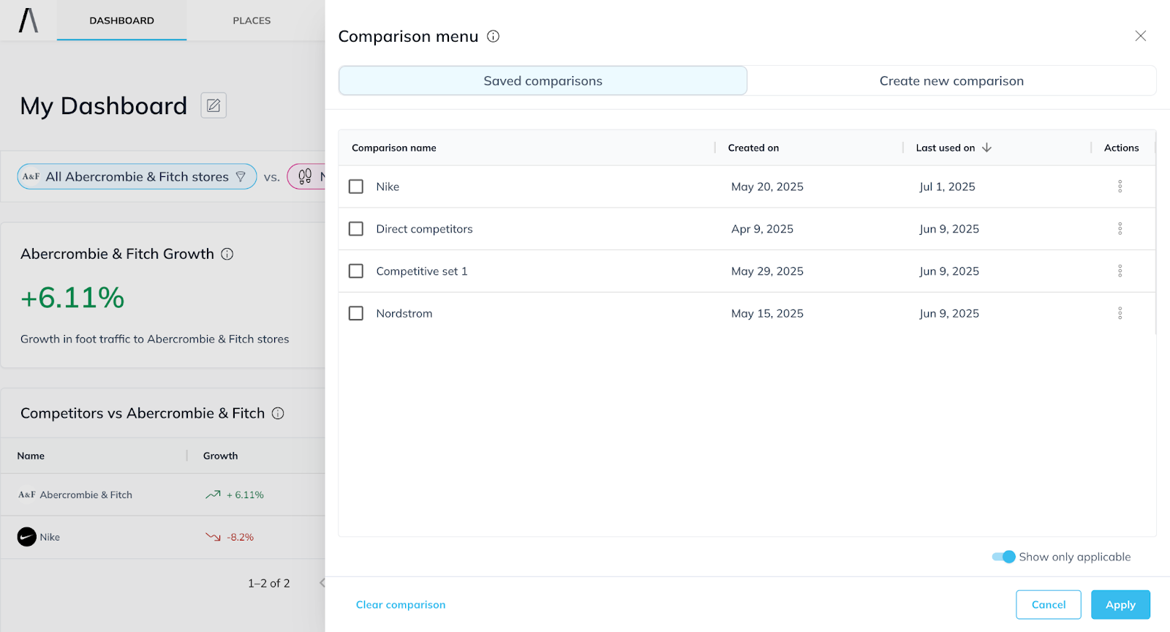The image size is (1170, 632).
Task: Sort by the Comparison name column
Action: point(394,148)
